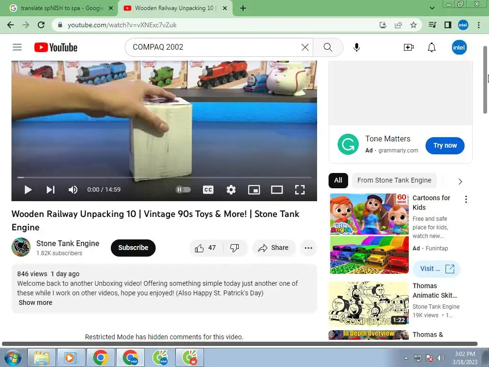Open video settings gear
Image resolution: width=489 pixels, height=367 pixels.
click(231, 190)
